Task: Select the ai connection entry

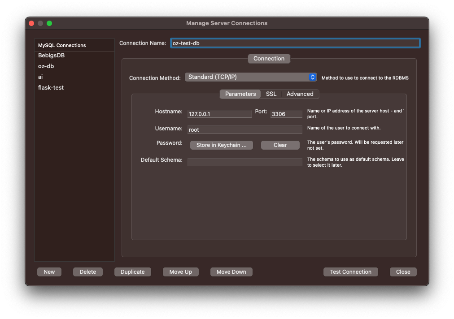Action: pyautogui.click(x=41, y=77)
